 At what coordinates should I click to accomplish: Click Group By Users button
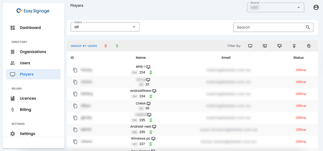pyautogui.click(x=84, y=46)
